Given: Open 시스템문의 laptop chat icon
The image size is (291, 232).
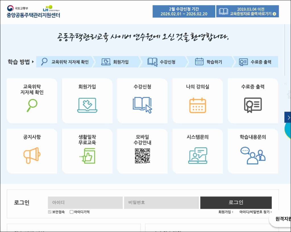Looking at the screenshot, I should (198, 156).
